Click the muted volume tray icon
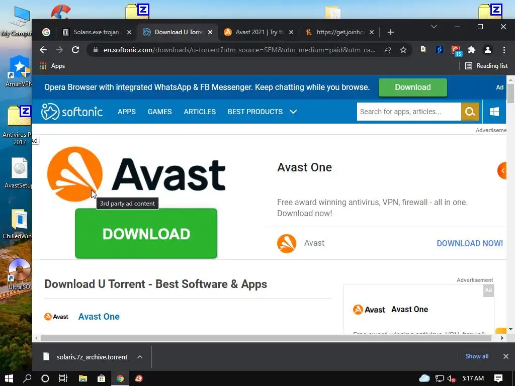 451,379
